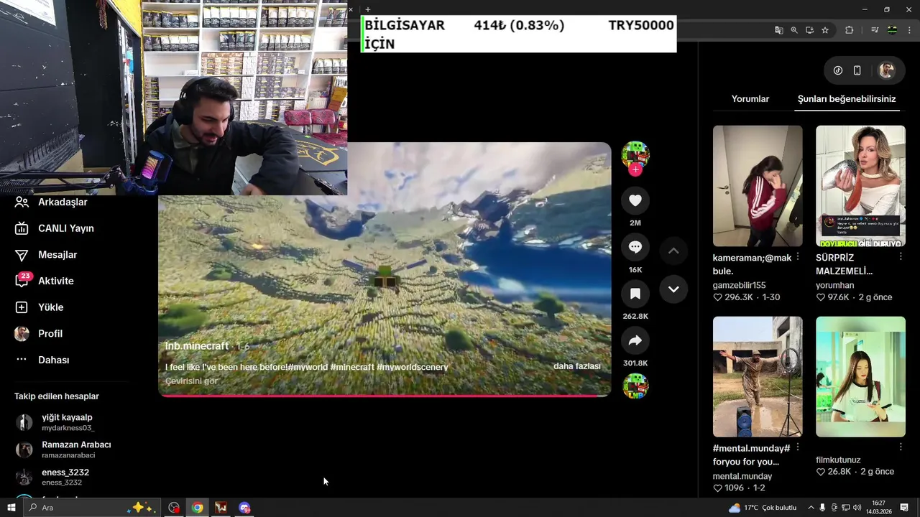Open options menu for the filmkutunuz video

point(901,447)
